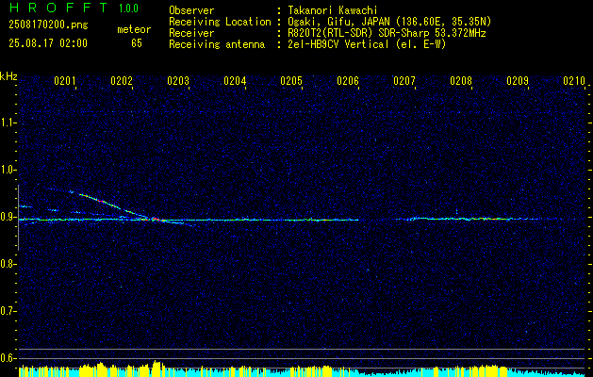Click the HROFFT title text
Image resolution: width=593 pixels, height=377 pixels.
click(x=58, y=8)
